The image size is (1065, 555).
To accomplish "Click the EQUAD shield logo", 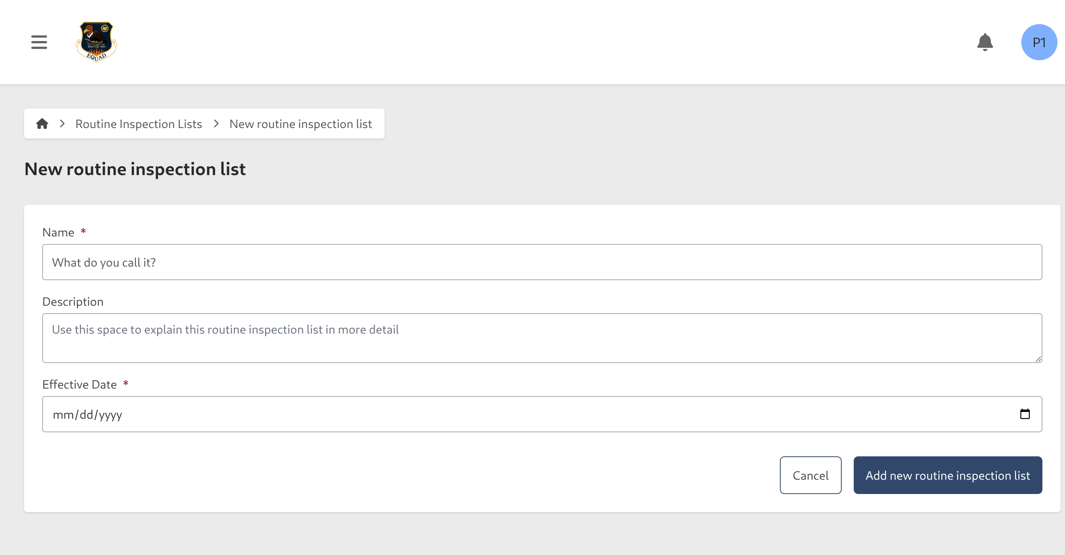I will tap(96, 42).
